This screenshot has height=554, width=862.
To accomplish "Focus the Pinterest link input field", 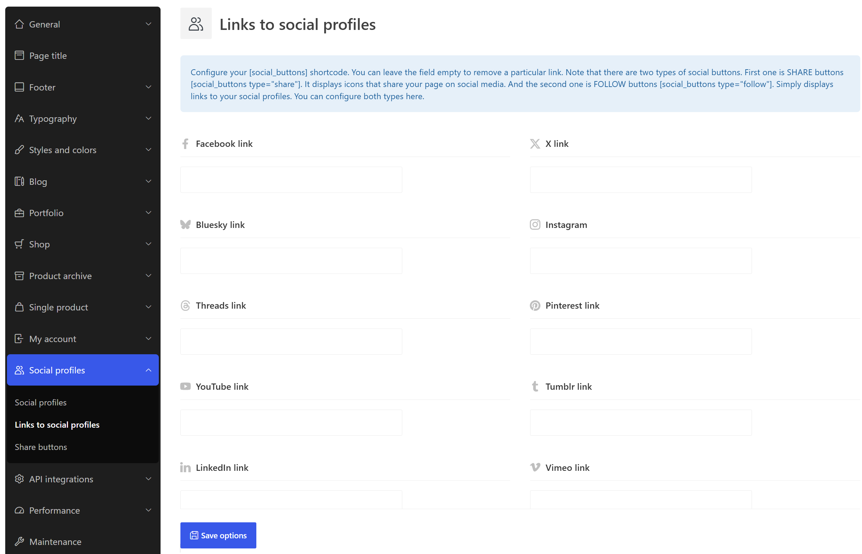I will point(640,341).
